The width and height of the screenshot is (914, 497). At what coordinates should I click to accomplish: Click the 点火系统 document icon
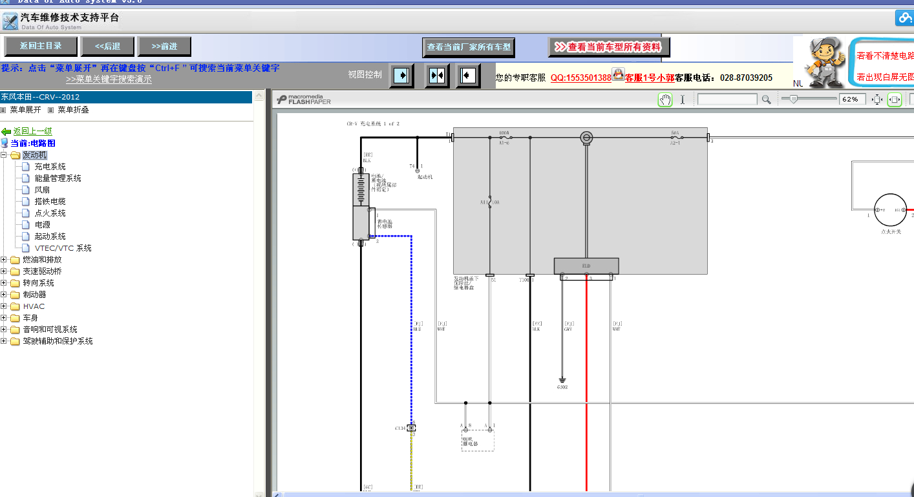(26, 213)
